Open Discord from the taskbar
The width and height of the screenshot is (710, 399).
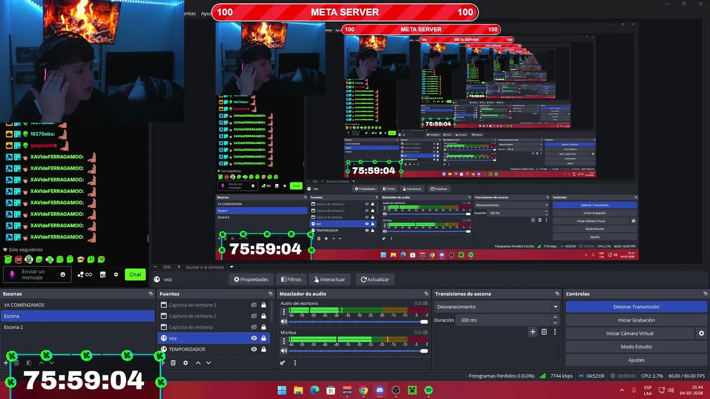click(379, 390)
